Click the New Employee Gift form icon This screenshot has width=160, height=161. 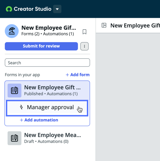(14, 90)
